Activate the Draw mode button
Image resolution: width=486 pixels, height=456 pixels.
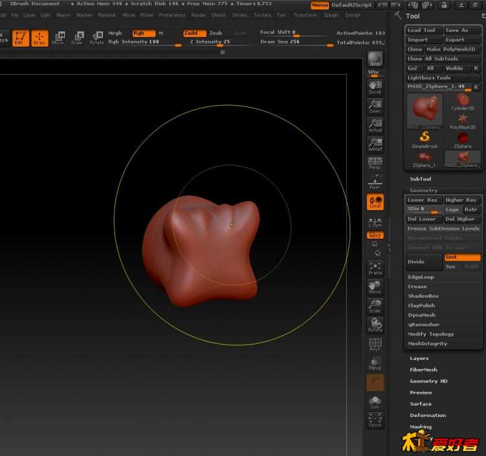(40, 38)
